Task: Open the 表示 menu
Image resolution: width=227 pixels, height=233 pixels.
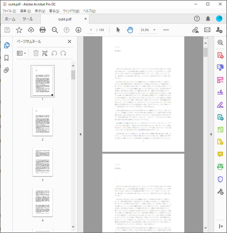Action: pyautogui.click(x=40, y=11)
